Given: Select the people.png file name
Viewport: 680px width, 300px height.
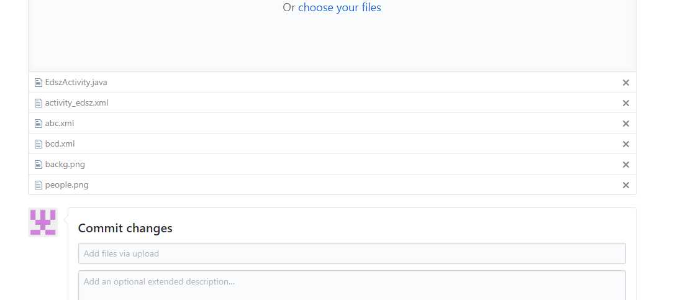Looking at the screenshot, I should [x=67, y=184].
